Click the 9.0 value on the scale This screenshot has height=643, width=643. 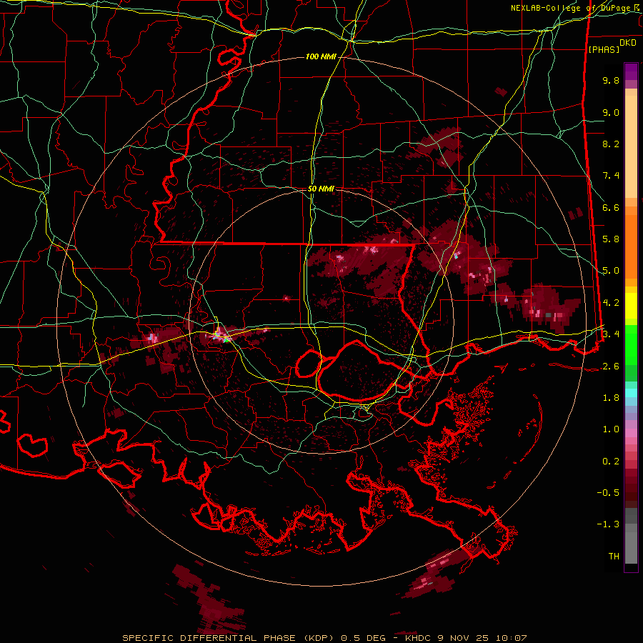[611, 112]
